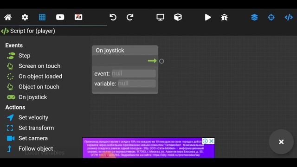Click the Events section heading
This screenshot has width=297, height=167.
(14, 45)
